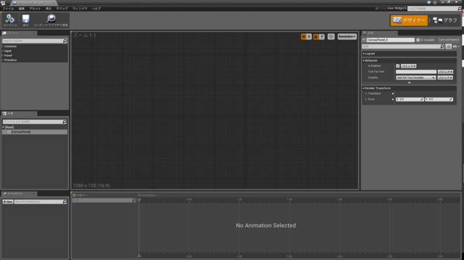Open the grid snap size 4 dropdown
Screen dimensions: 464x260
tap(322, 37)
